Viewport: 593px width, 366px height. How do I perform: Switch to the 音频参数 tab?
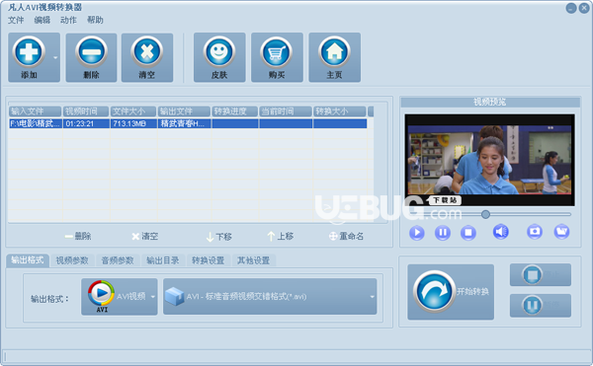(x=118, y=260)
